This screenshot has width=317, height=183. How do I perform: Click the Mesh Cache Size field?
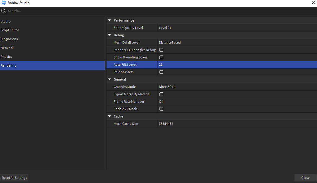coord(237,124)
